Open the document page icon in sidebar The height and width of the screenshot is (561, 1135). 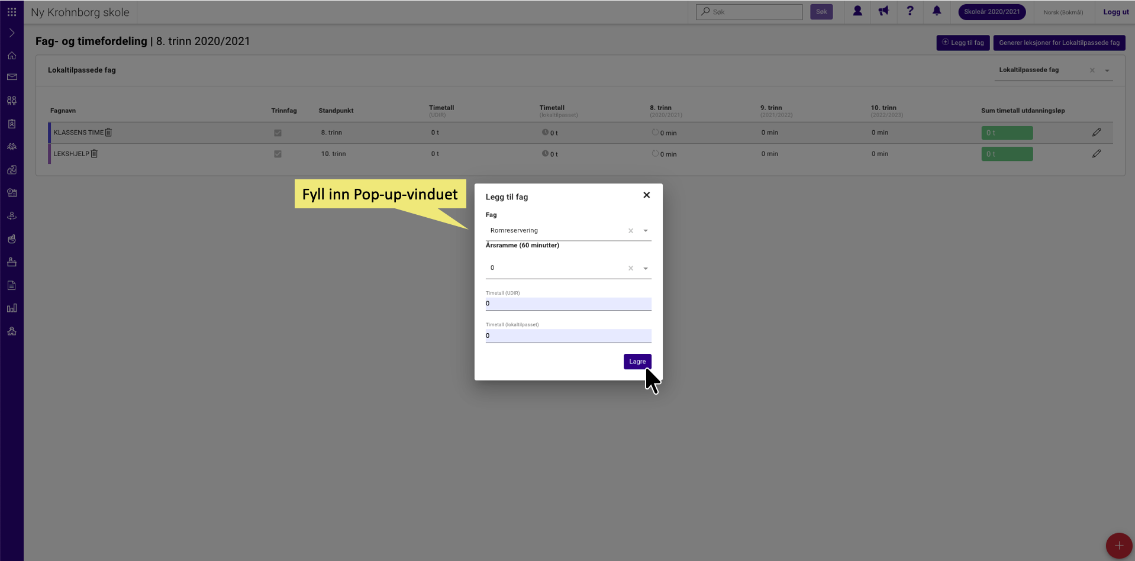click(12, 285)
